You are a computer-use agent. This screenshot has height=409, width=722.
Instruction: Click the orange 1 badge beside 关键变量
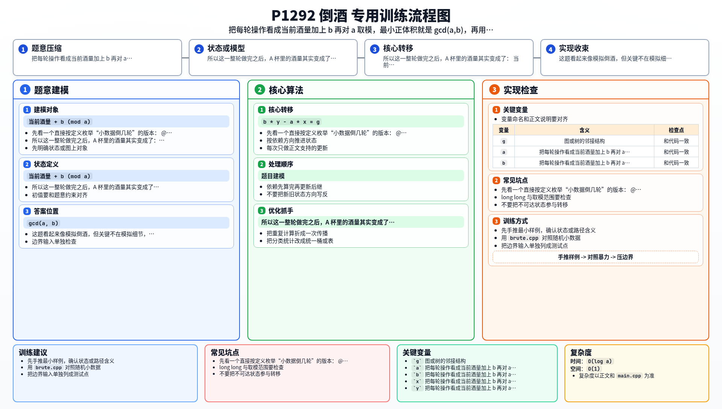[x=496, y=110]
